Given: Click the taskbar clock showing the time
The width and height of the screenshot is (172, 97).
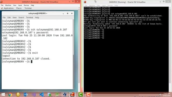Looking at the screenshot, I should pyautogui.click(x=167, y=93).
